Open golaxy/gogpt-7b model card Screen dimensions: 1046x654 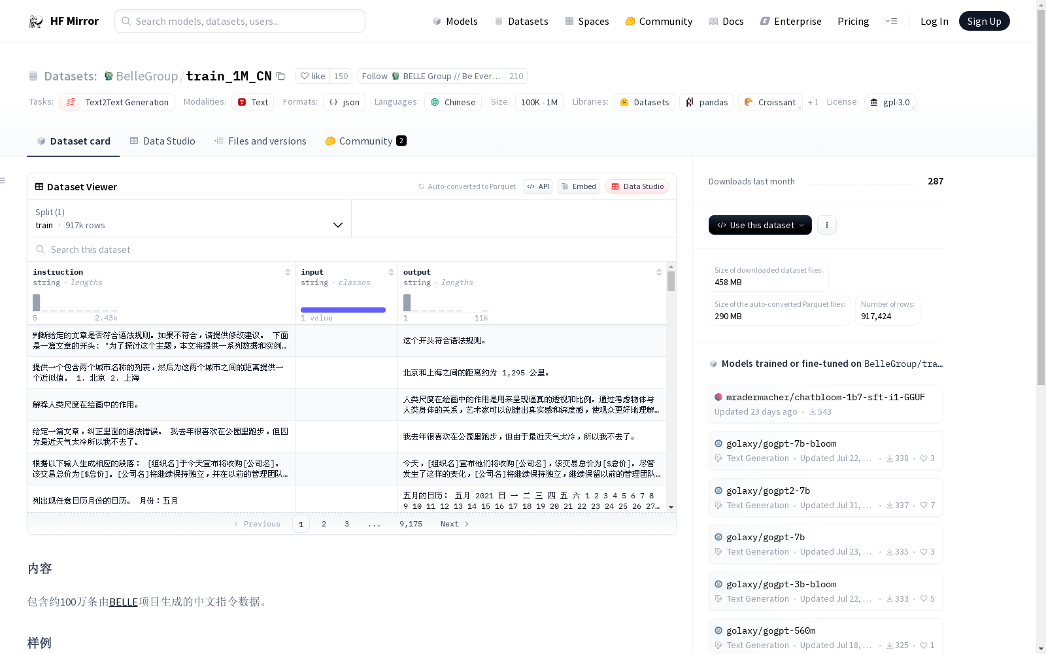click(826, 544)
